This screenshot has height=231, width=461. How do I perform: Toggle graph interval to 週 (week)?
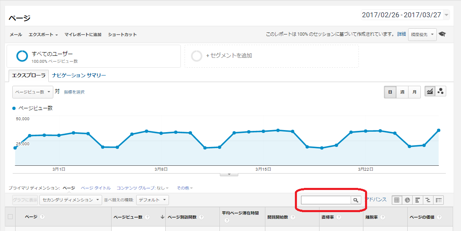(x=402, y=92)
